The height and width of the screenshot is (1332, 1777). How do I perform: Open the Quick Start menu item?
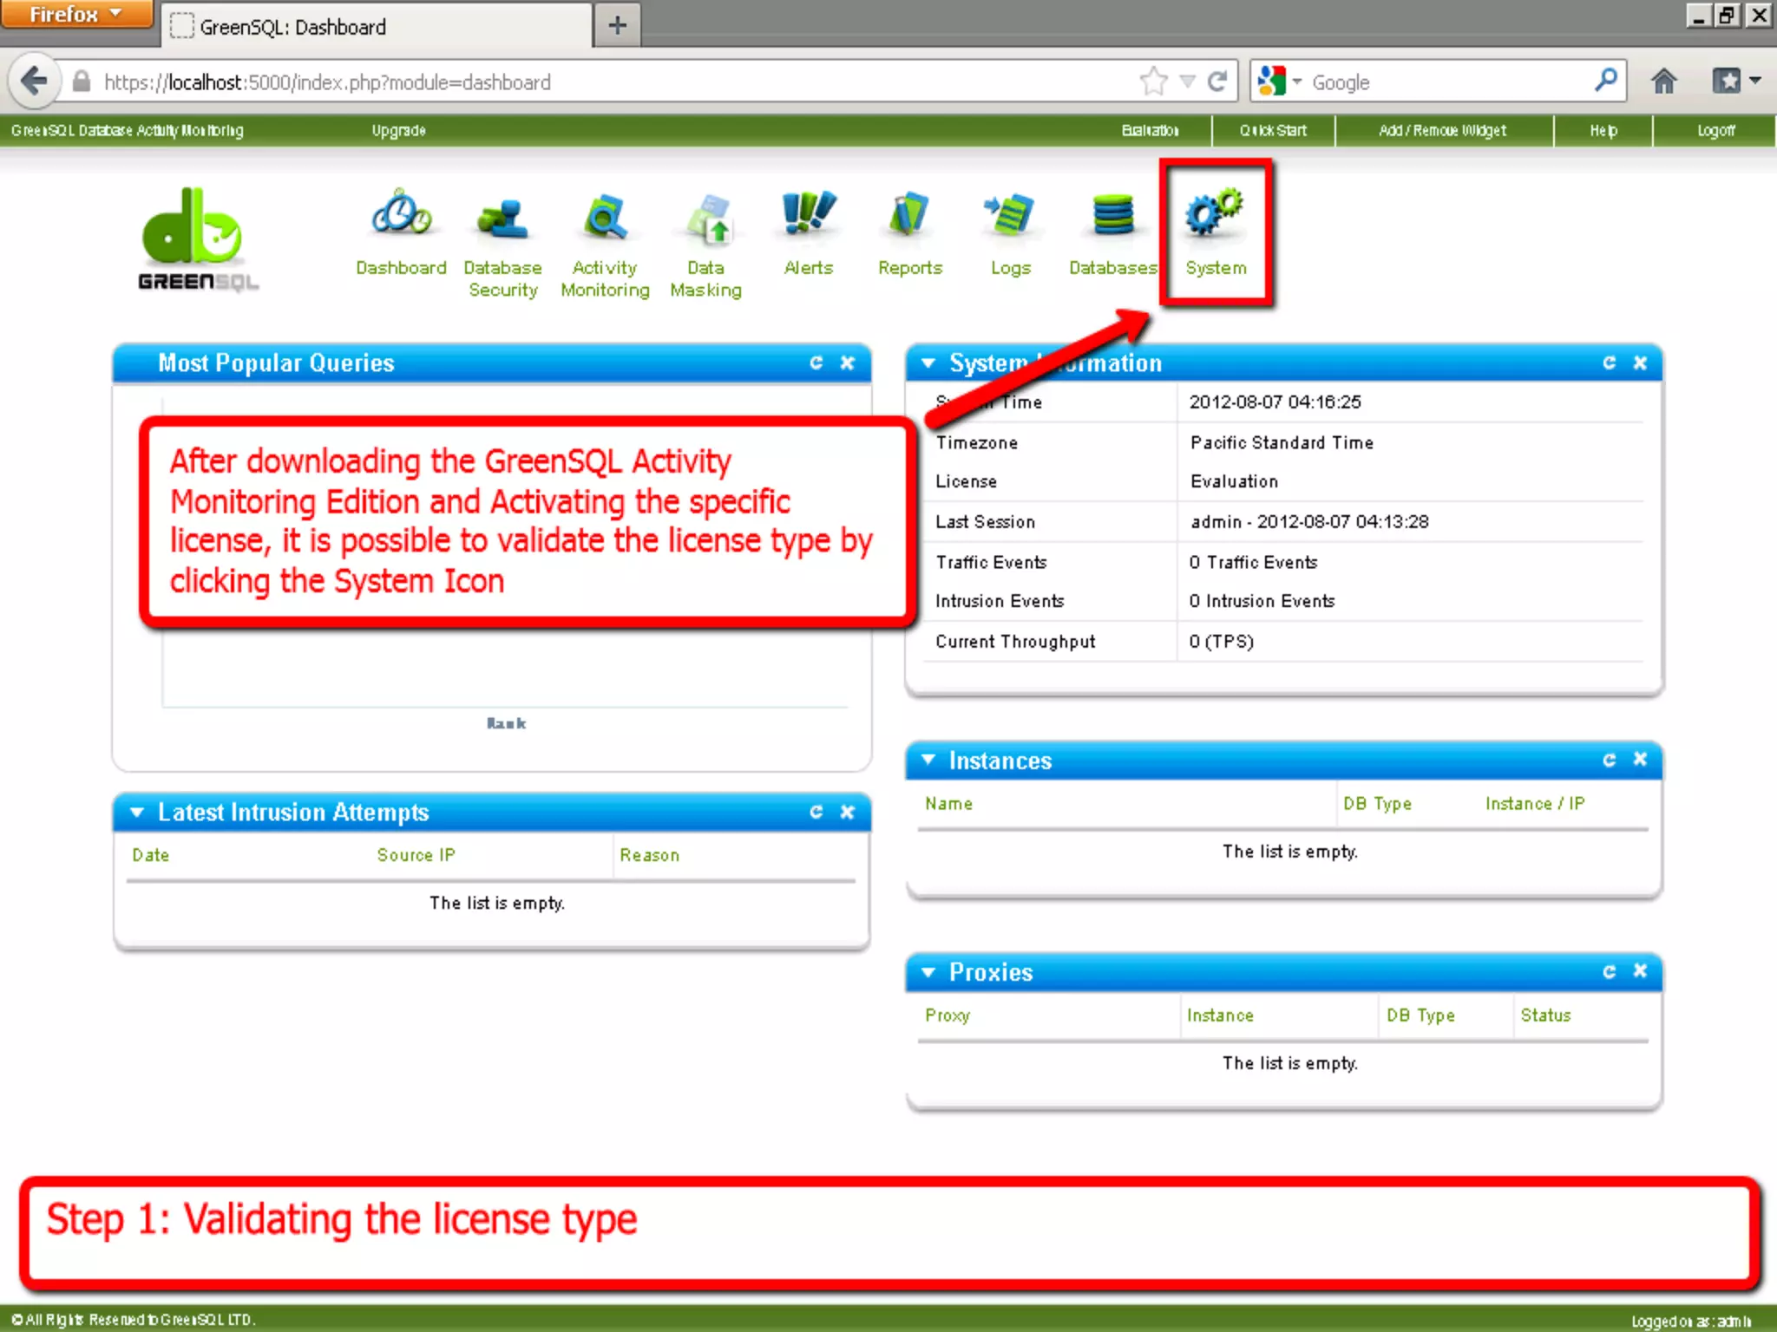point(1272,130)
